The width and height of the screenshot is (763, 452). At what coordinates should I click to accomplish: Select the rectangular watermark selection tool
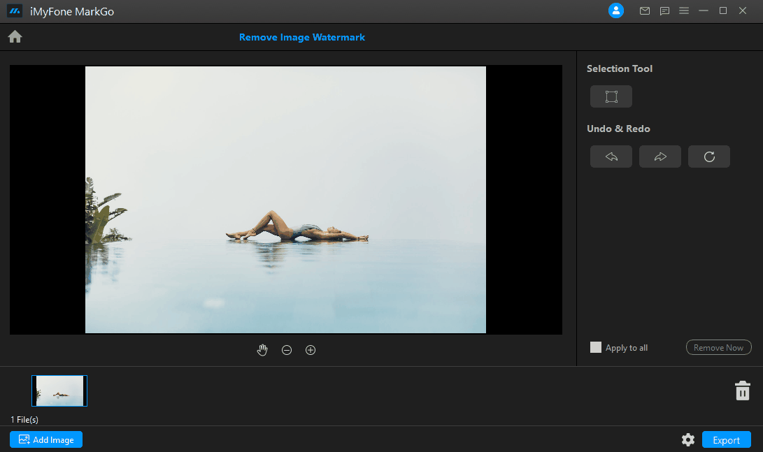pos(611,96)
